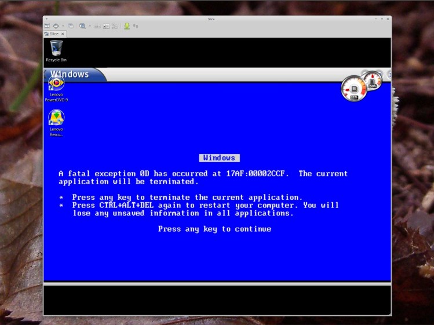
Task: Minimize the Slice window
Action: point(376,19)
